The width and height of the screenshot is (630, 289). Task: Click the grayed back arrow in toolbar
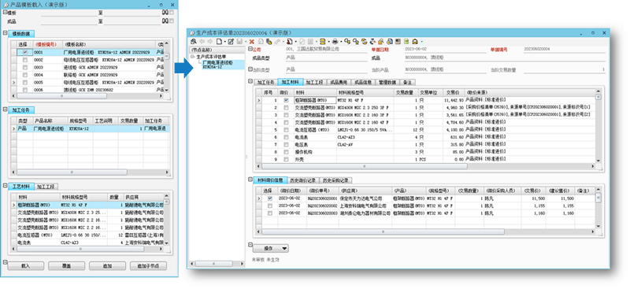point(202,42)
